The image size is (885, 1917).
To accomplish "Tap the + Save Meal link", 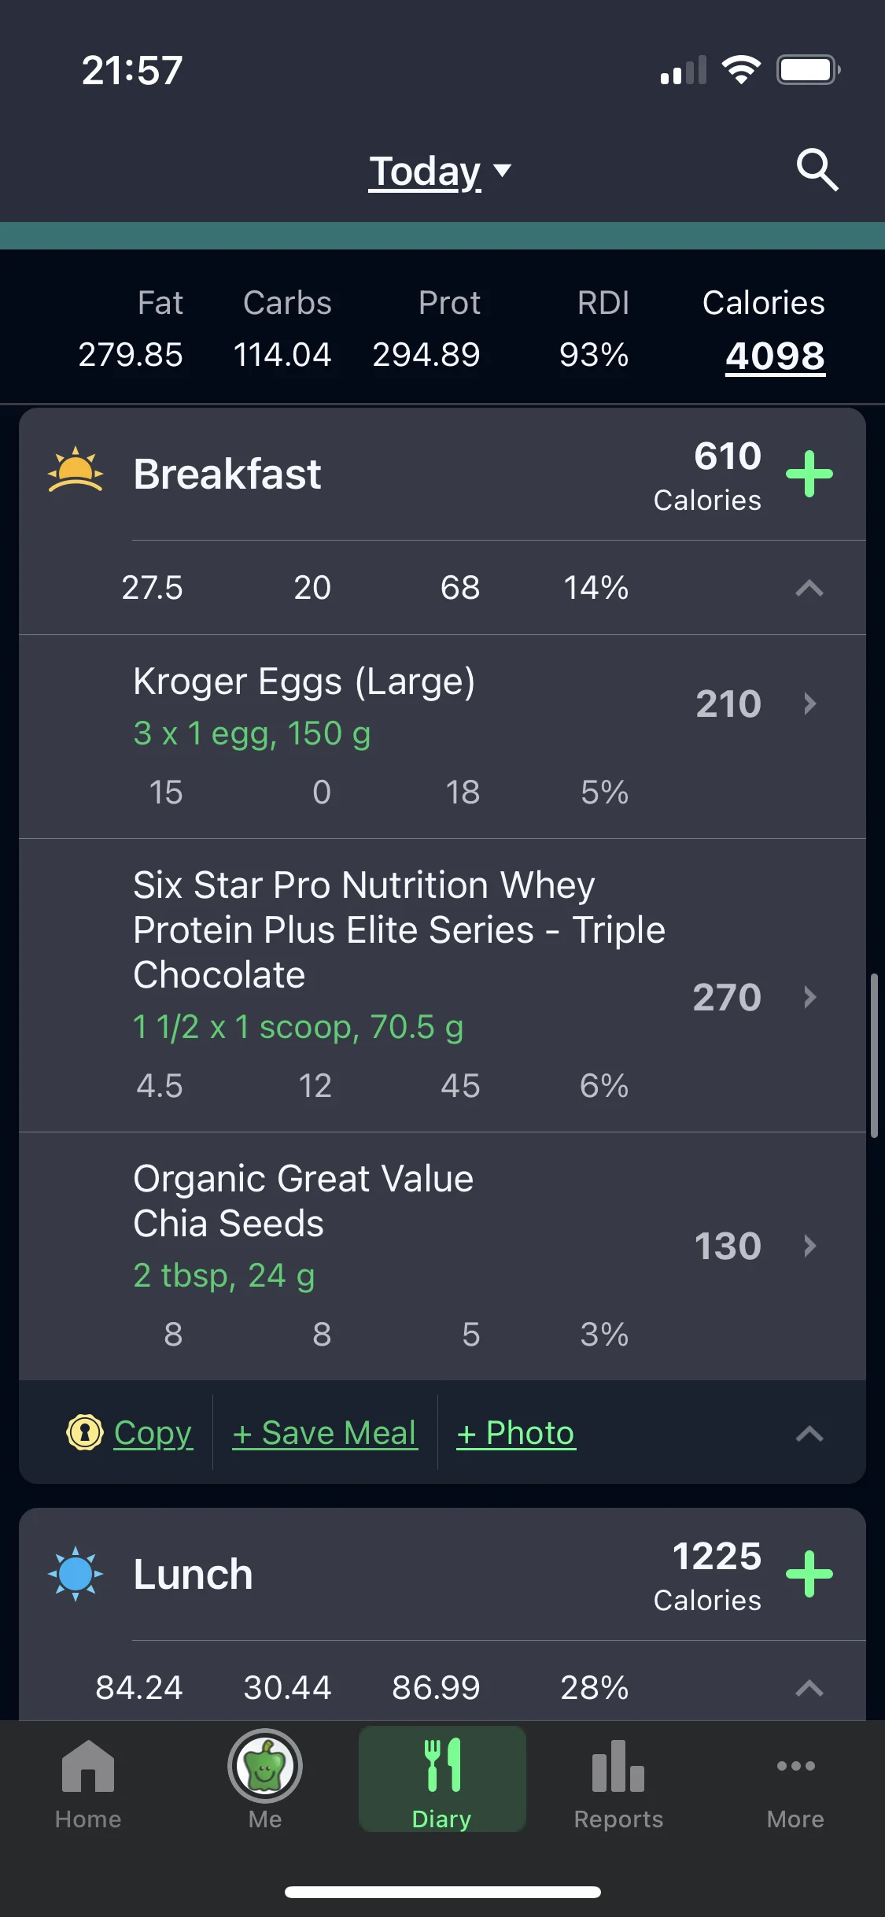I will tap(325, 1433).
